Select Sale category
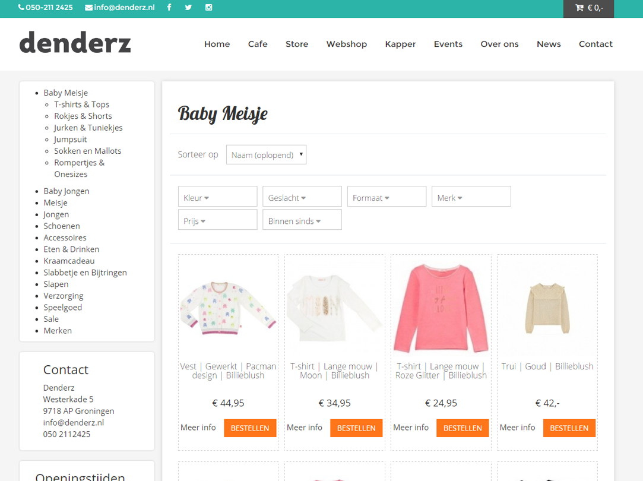 point(51,319)
